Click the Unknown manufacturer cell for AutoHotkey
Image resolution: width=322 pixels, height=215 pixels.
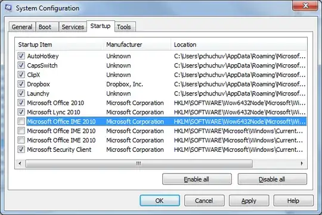[119, 56]
